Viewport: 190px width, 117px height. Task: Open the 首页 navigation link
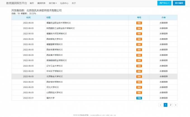[32, 3]
